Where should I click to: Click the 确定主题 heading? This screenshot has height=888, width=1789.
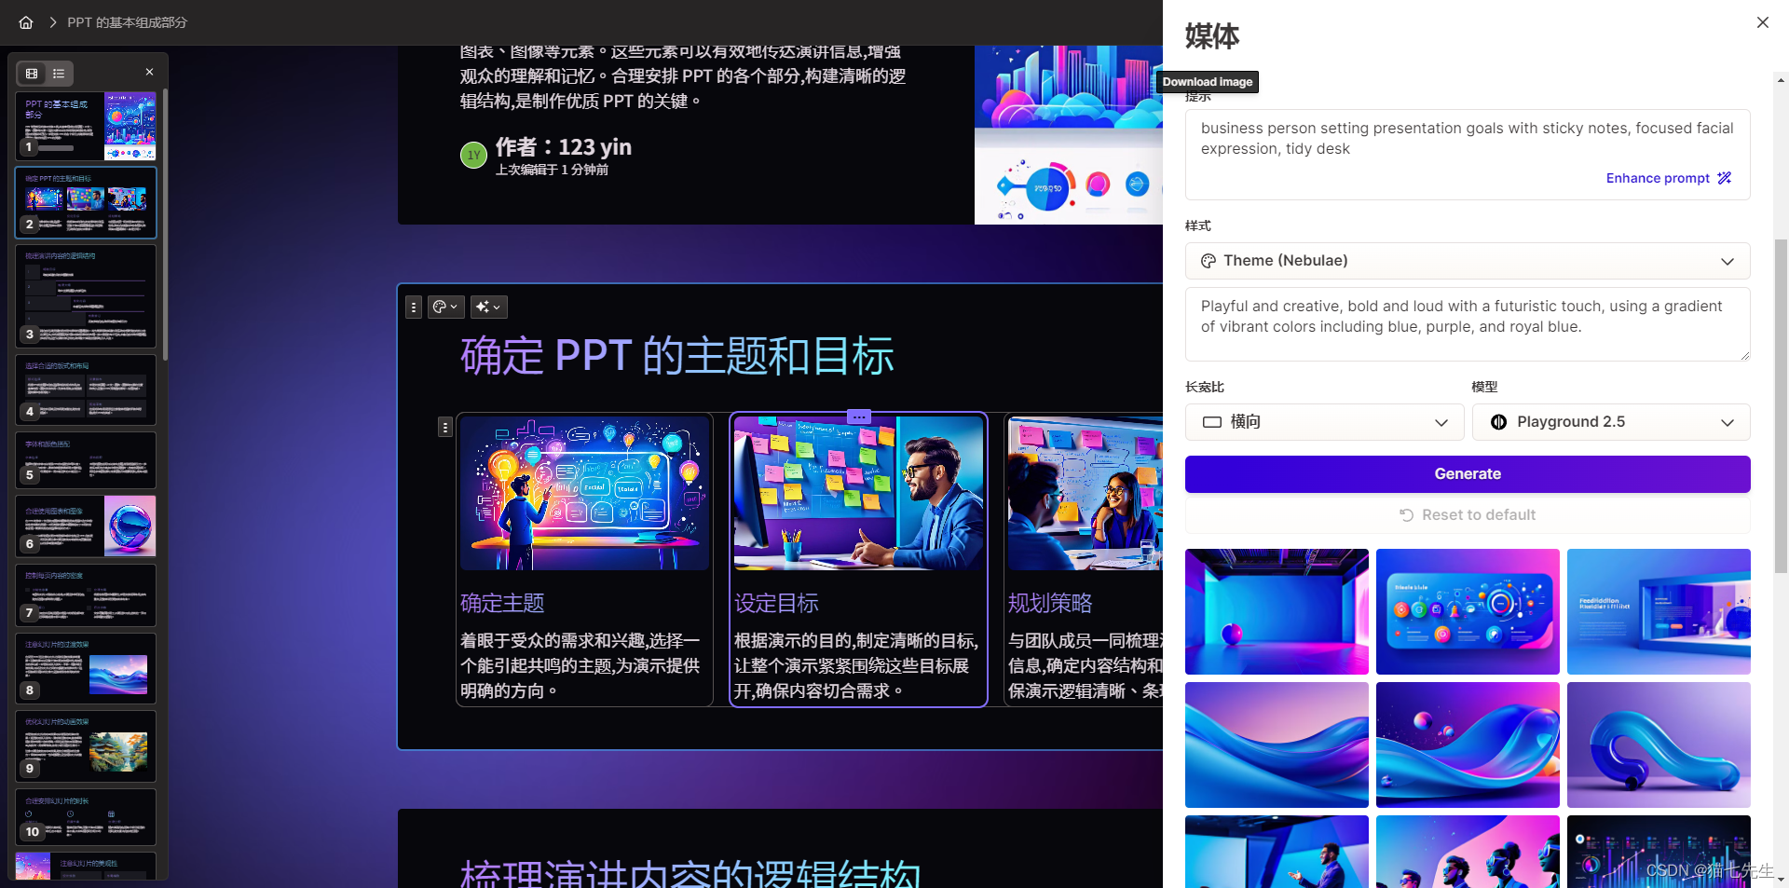click(502, 603)
